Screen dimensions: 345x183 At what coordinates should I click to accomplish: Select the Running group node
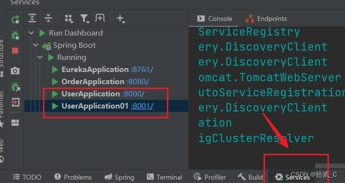72,57
